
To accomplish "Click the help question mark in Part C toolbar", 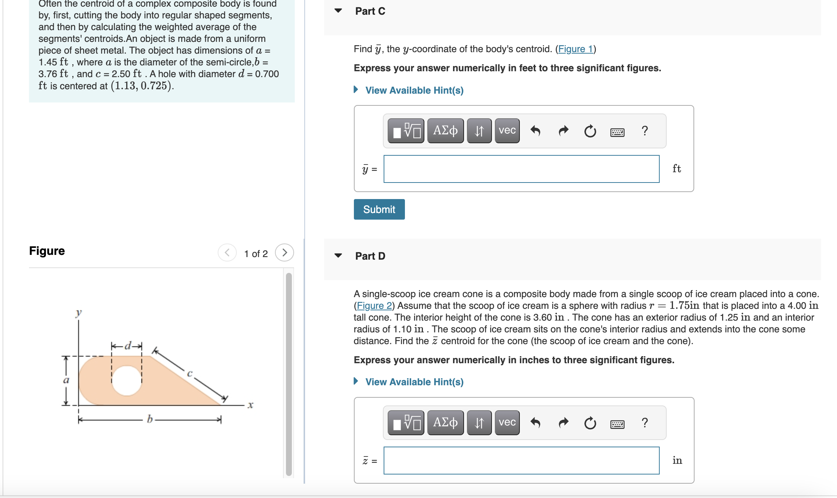I will (x=645, y=131).
